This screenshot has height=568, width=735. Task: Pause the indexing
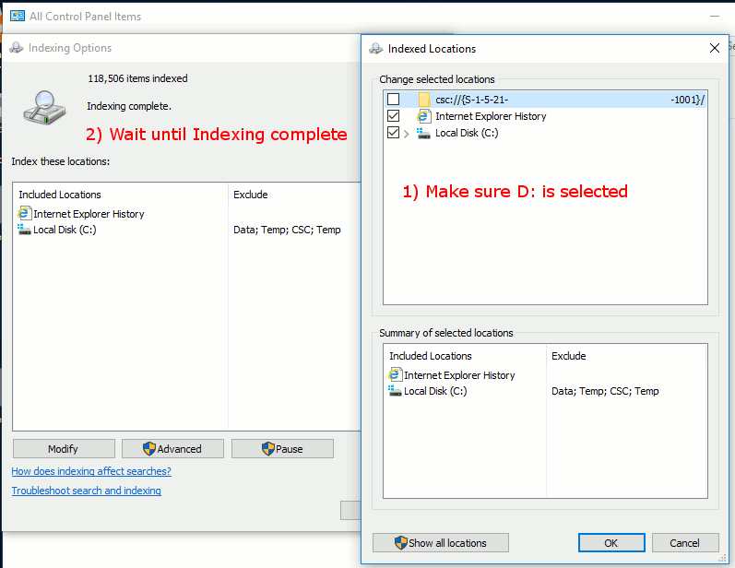pos(282,449)
